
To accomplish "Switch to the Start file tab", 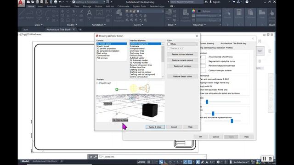I will [26, 29].
